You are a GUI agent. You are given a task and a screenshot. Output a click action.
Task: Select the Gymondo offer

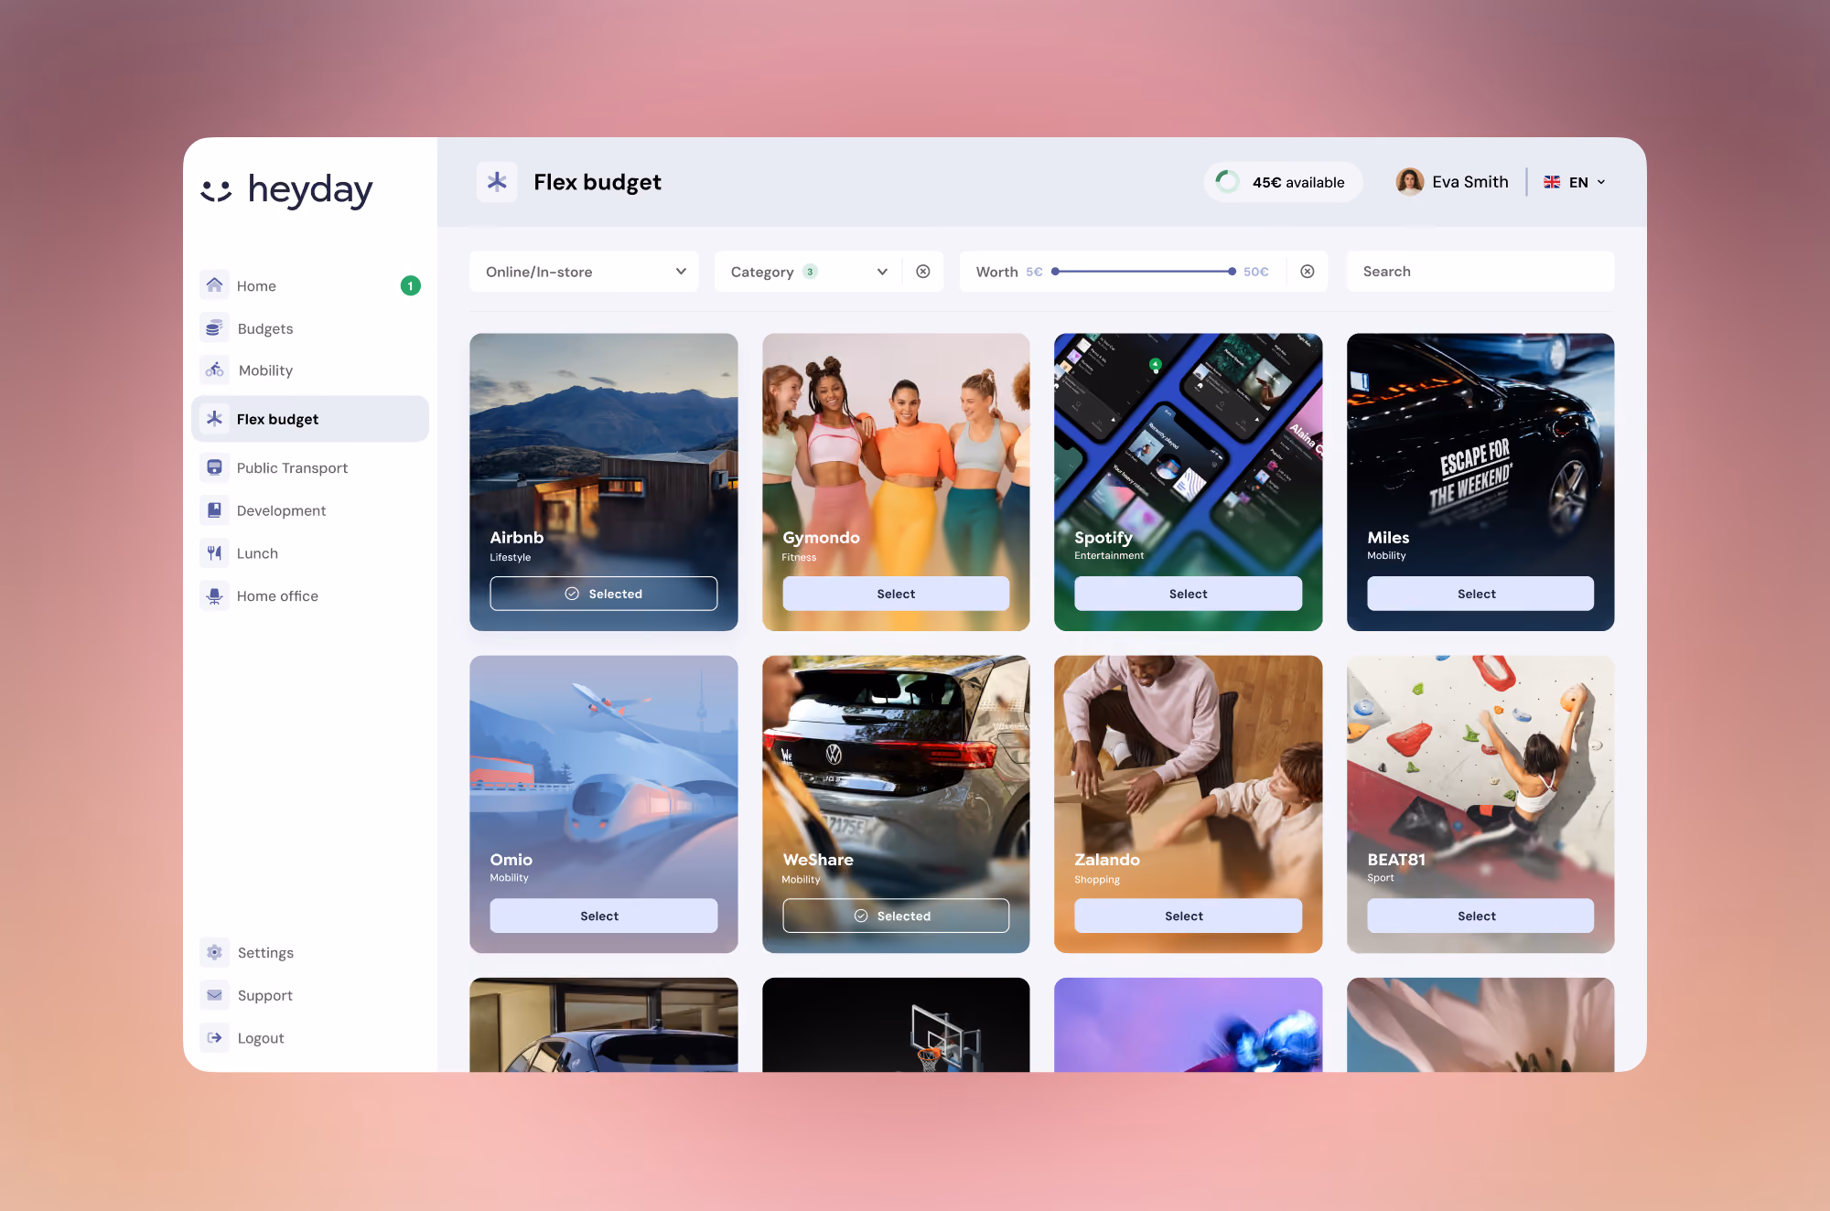point(896,594)
